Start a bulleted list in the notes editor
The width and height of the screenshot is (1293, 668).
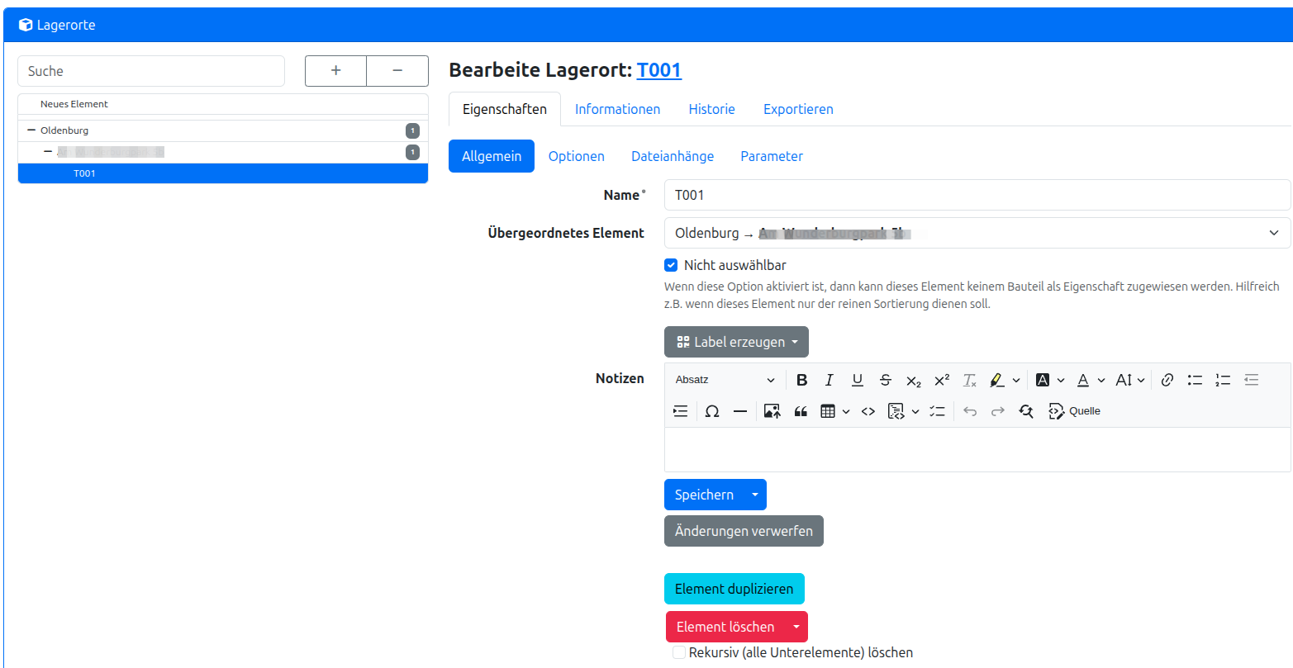click(x=1195, y=380)
